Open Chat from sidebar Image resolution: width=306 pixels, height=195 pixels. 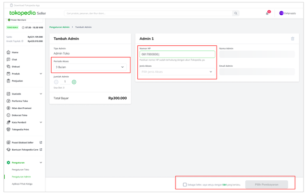pos(14,60)
